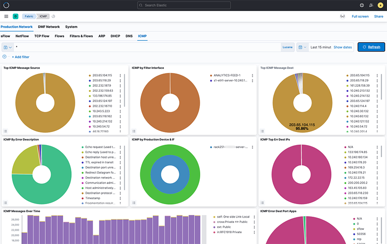This screenshot has height=244, width=387.
Task: Open the yellow user avatar menu
Action: 380,5
